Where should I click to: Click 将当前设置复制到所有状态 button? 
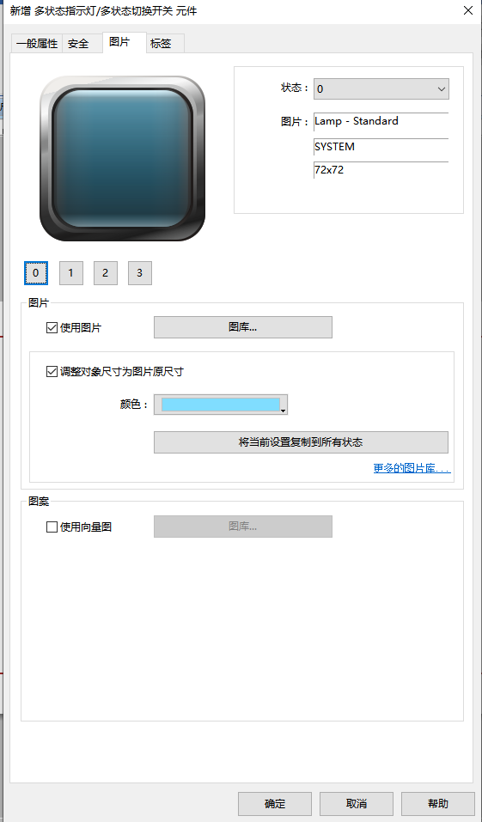pyautogui.click(x=301, y=442)
